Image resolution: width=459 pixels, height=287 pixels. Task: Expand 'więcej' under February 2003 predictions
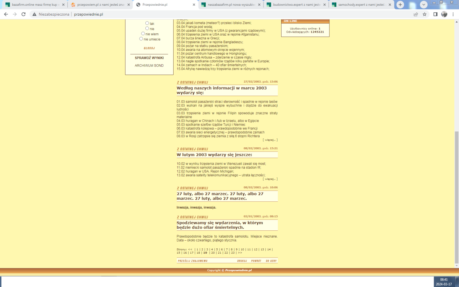coord(270,179)
